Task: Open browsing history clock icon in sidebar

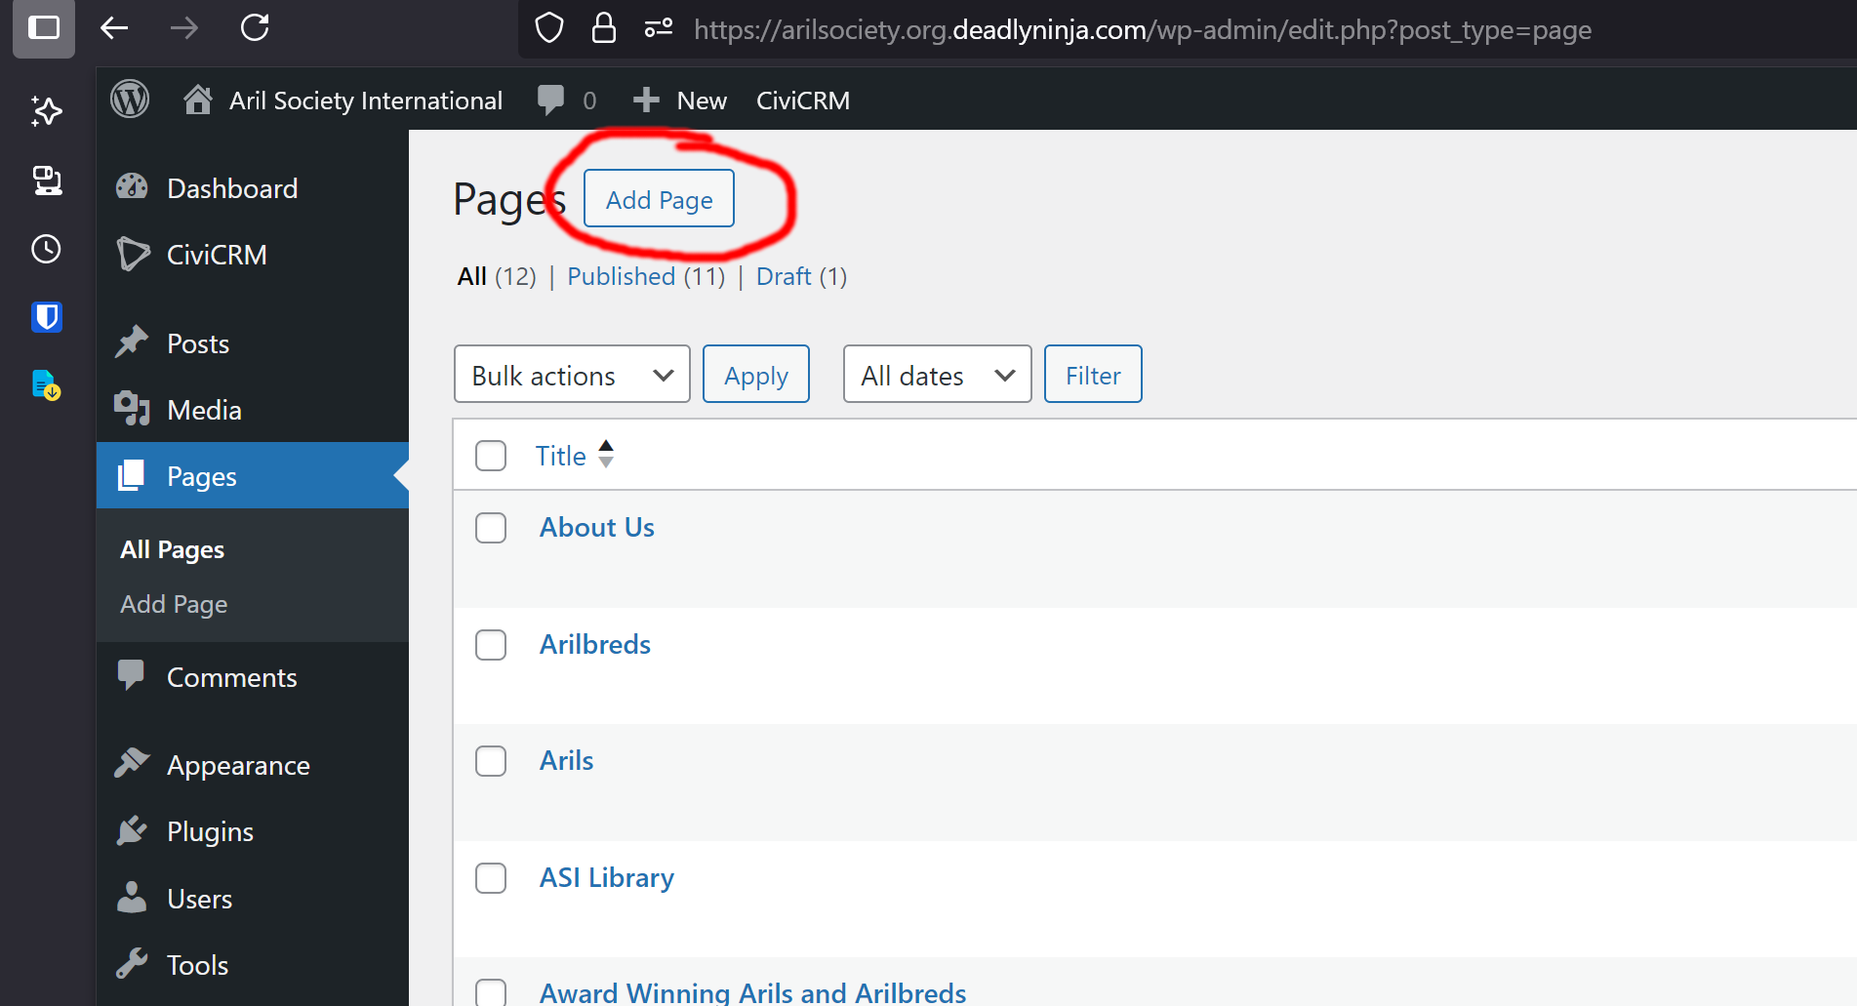Action: (45, 250)
